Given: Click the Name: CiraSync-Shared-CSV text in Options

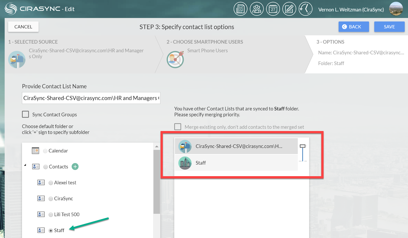Looking at the screenshot, I should pos(361,53).
